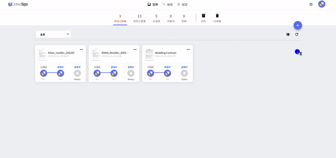Screen dimensions: 336x158
Task: Switch to the 已取消 tab
Action: tap(171, 18)
